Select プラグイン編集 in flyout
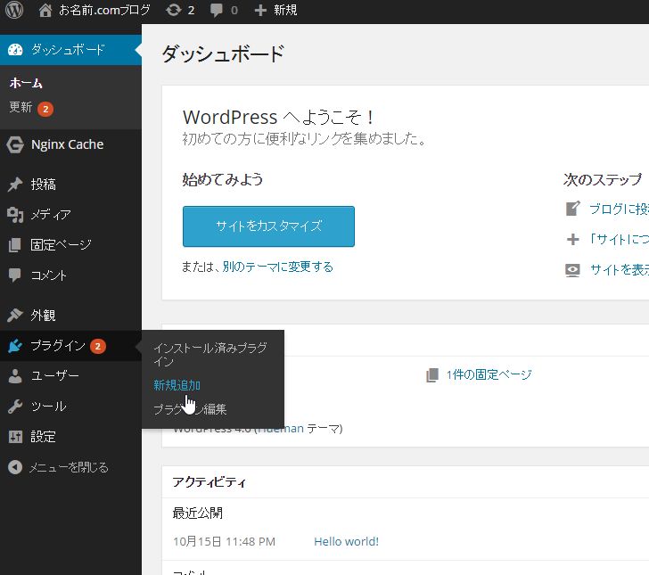Image resolution: width=649 pixels, height=575 pixels. click(x=190, y=409)
